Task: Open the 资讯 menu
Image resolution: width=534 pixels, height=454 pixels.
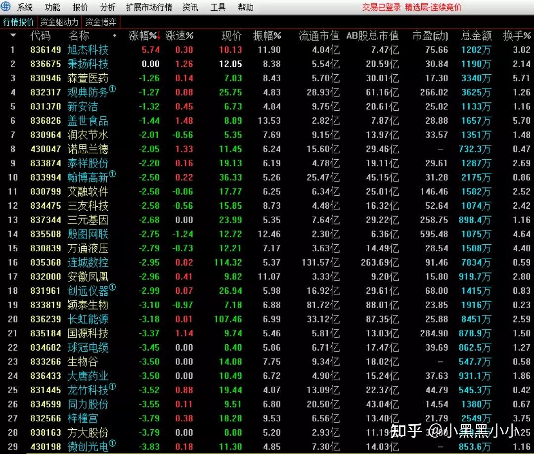Action: tap(190, 7)
